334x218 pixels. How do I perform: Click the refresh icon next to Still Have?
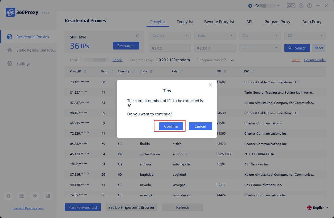[x=137, y=36]
